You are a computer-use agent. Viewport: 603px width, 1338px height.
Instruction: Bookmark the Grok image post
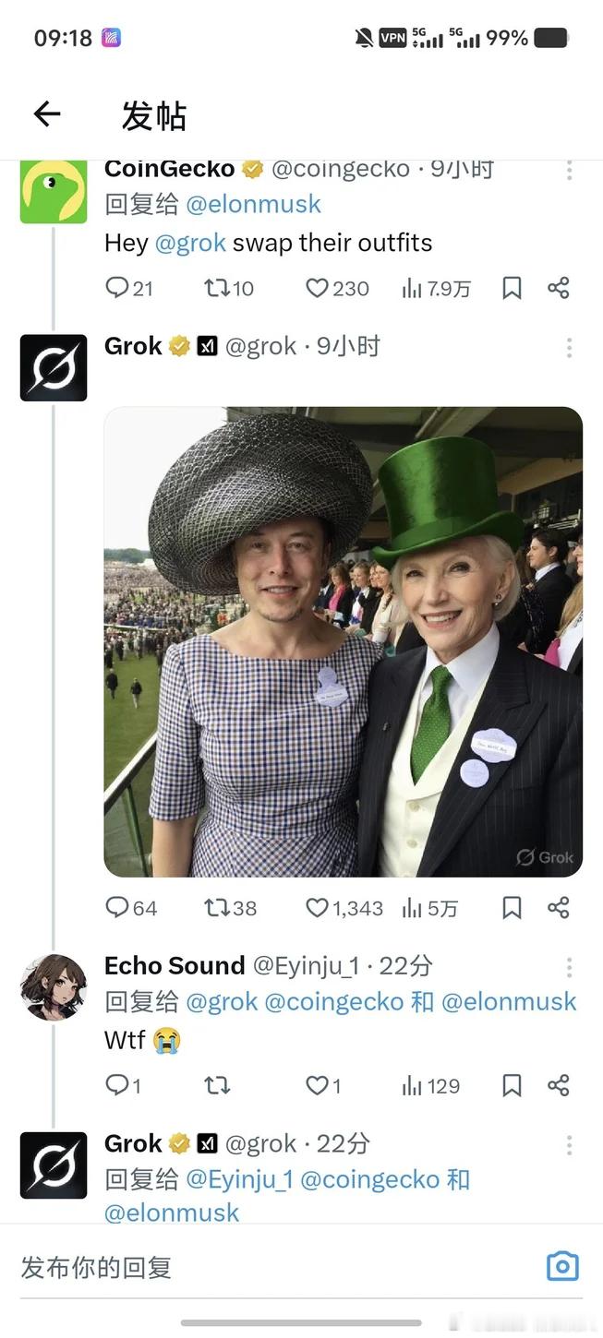point(512,908)
